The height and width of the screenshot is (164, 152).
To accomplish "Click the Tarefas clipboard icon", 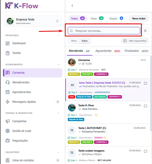I will [8, 53].
